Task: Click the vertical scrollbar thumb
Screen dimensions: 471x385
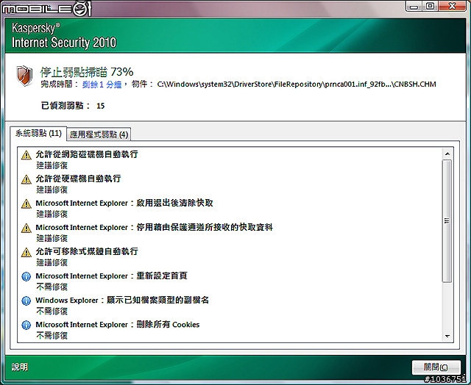Action: [447, 221]
